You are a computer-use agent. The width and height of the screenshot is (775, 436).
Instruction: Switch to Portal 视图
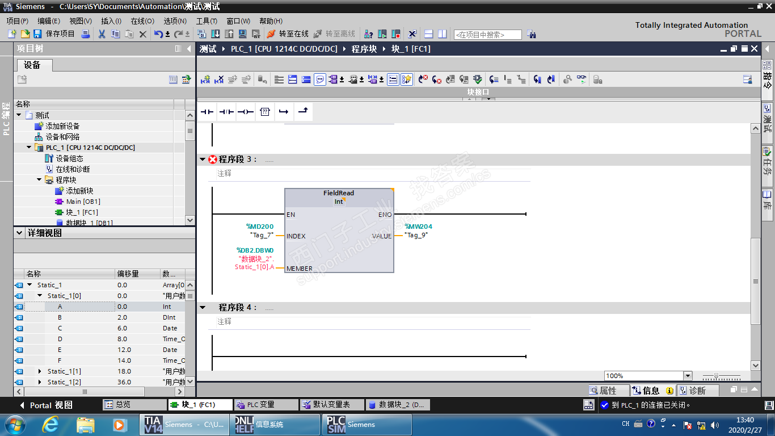click(47, 405)
